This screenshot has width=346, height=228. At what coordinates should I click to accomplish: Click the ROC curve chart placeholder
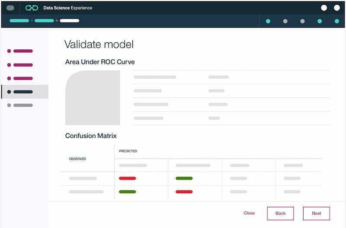[x=93, y=98]
